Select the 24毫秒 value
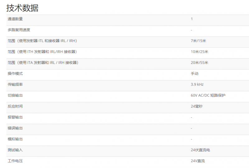 point(197,106)
